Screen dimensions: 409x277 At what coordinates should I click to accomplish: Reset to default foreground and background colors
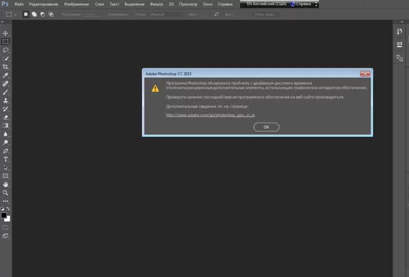[x=3, y=209]
